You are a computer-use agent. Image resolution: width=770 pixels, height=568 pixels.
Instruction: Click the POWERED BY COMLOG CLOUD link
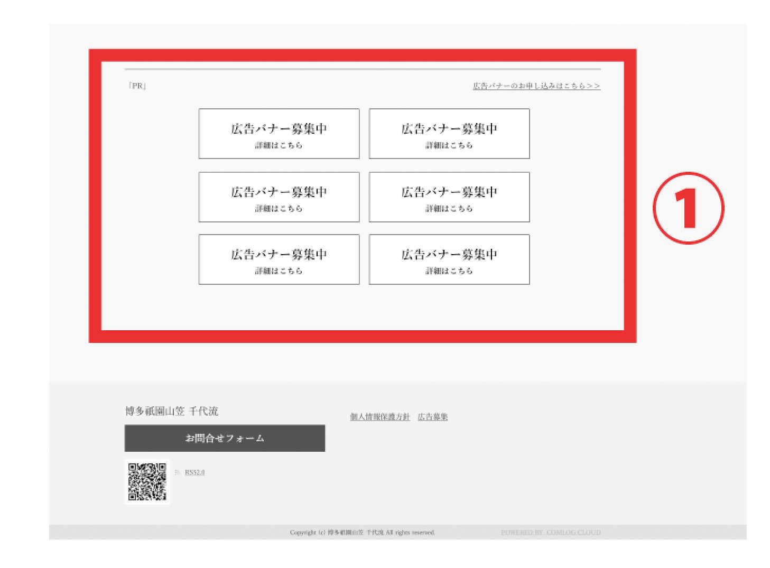(551, 533)
